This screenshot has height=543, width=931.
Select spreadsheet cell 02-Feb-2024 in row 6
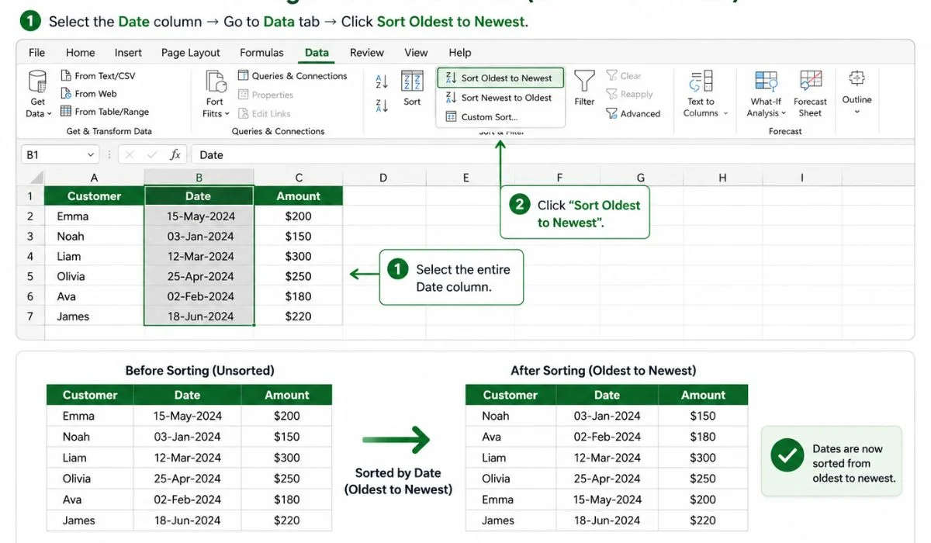point(199,296)
